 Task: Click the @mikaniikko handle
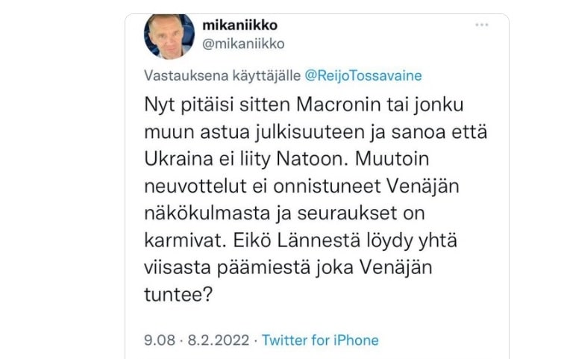click(243, 43)
